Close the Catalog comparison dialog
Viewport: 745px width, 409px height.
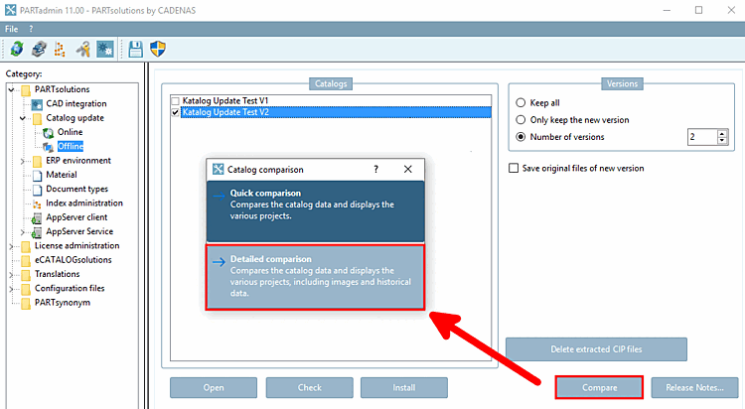(407, 169)
